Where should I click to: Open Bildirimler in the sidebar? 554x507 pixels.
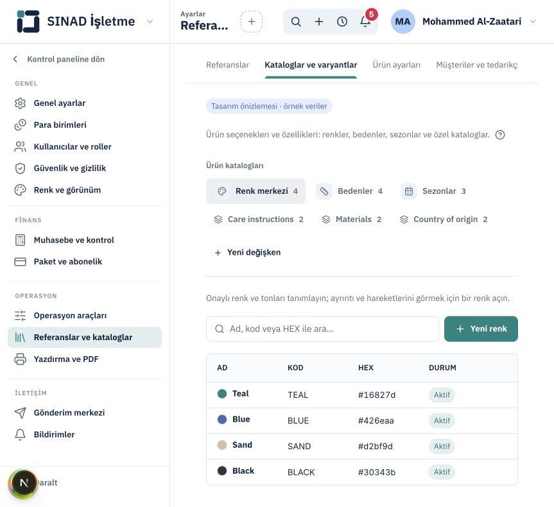(85, 434)
